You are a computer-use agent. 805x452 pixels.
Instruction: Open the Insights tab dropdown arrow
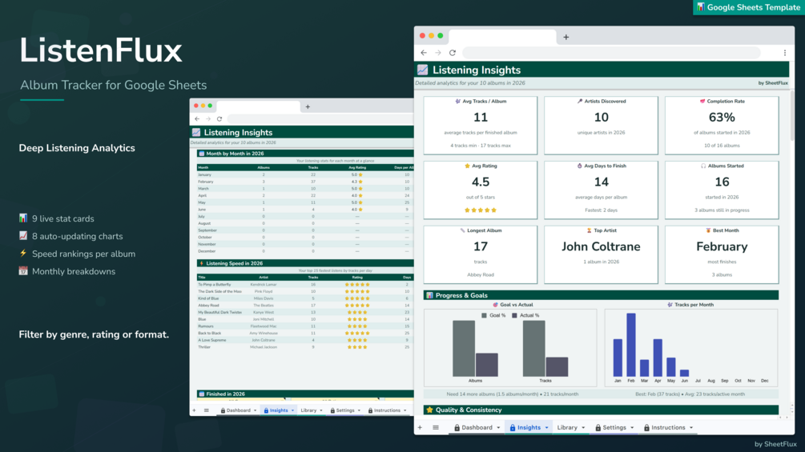[x=547, y=428]
